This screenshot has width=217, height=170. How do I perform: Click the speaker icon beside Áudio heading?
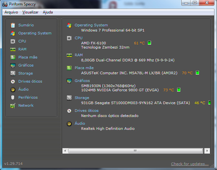69,124
